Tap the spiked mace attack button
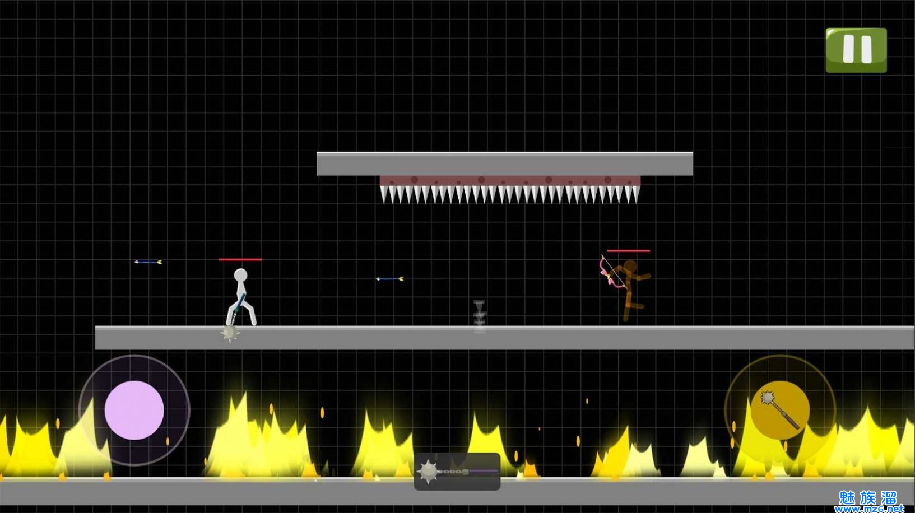Image resolution: width=915 pixels, height=513 pixels. tap(779, 410)
